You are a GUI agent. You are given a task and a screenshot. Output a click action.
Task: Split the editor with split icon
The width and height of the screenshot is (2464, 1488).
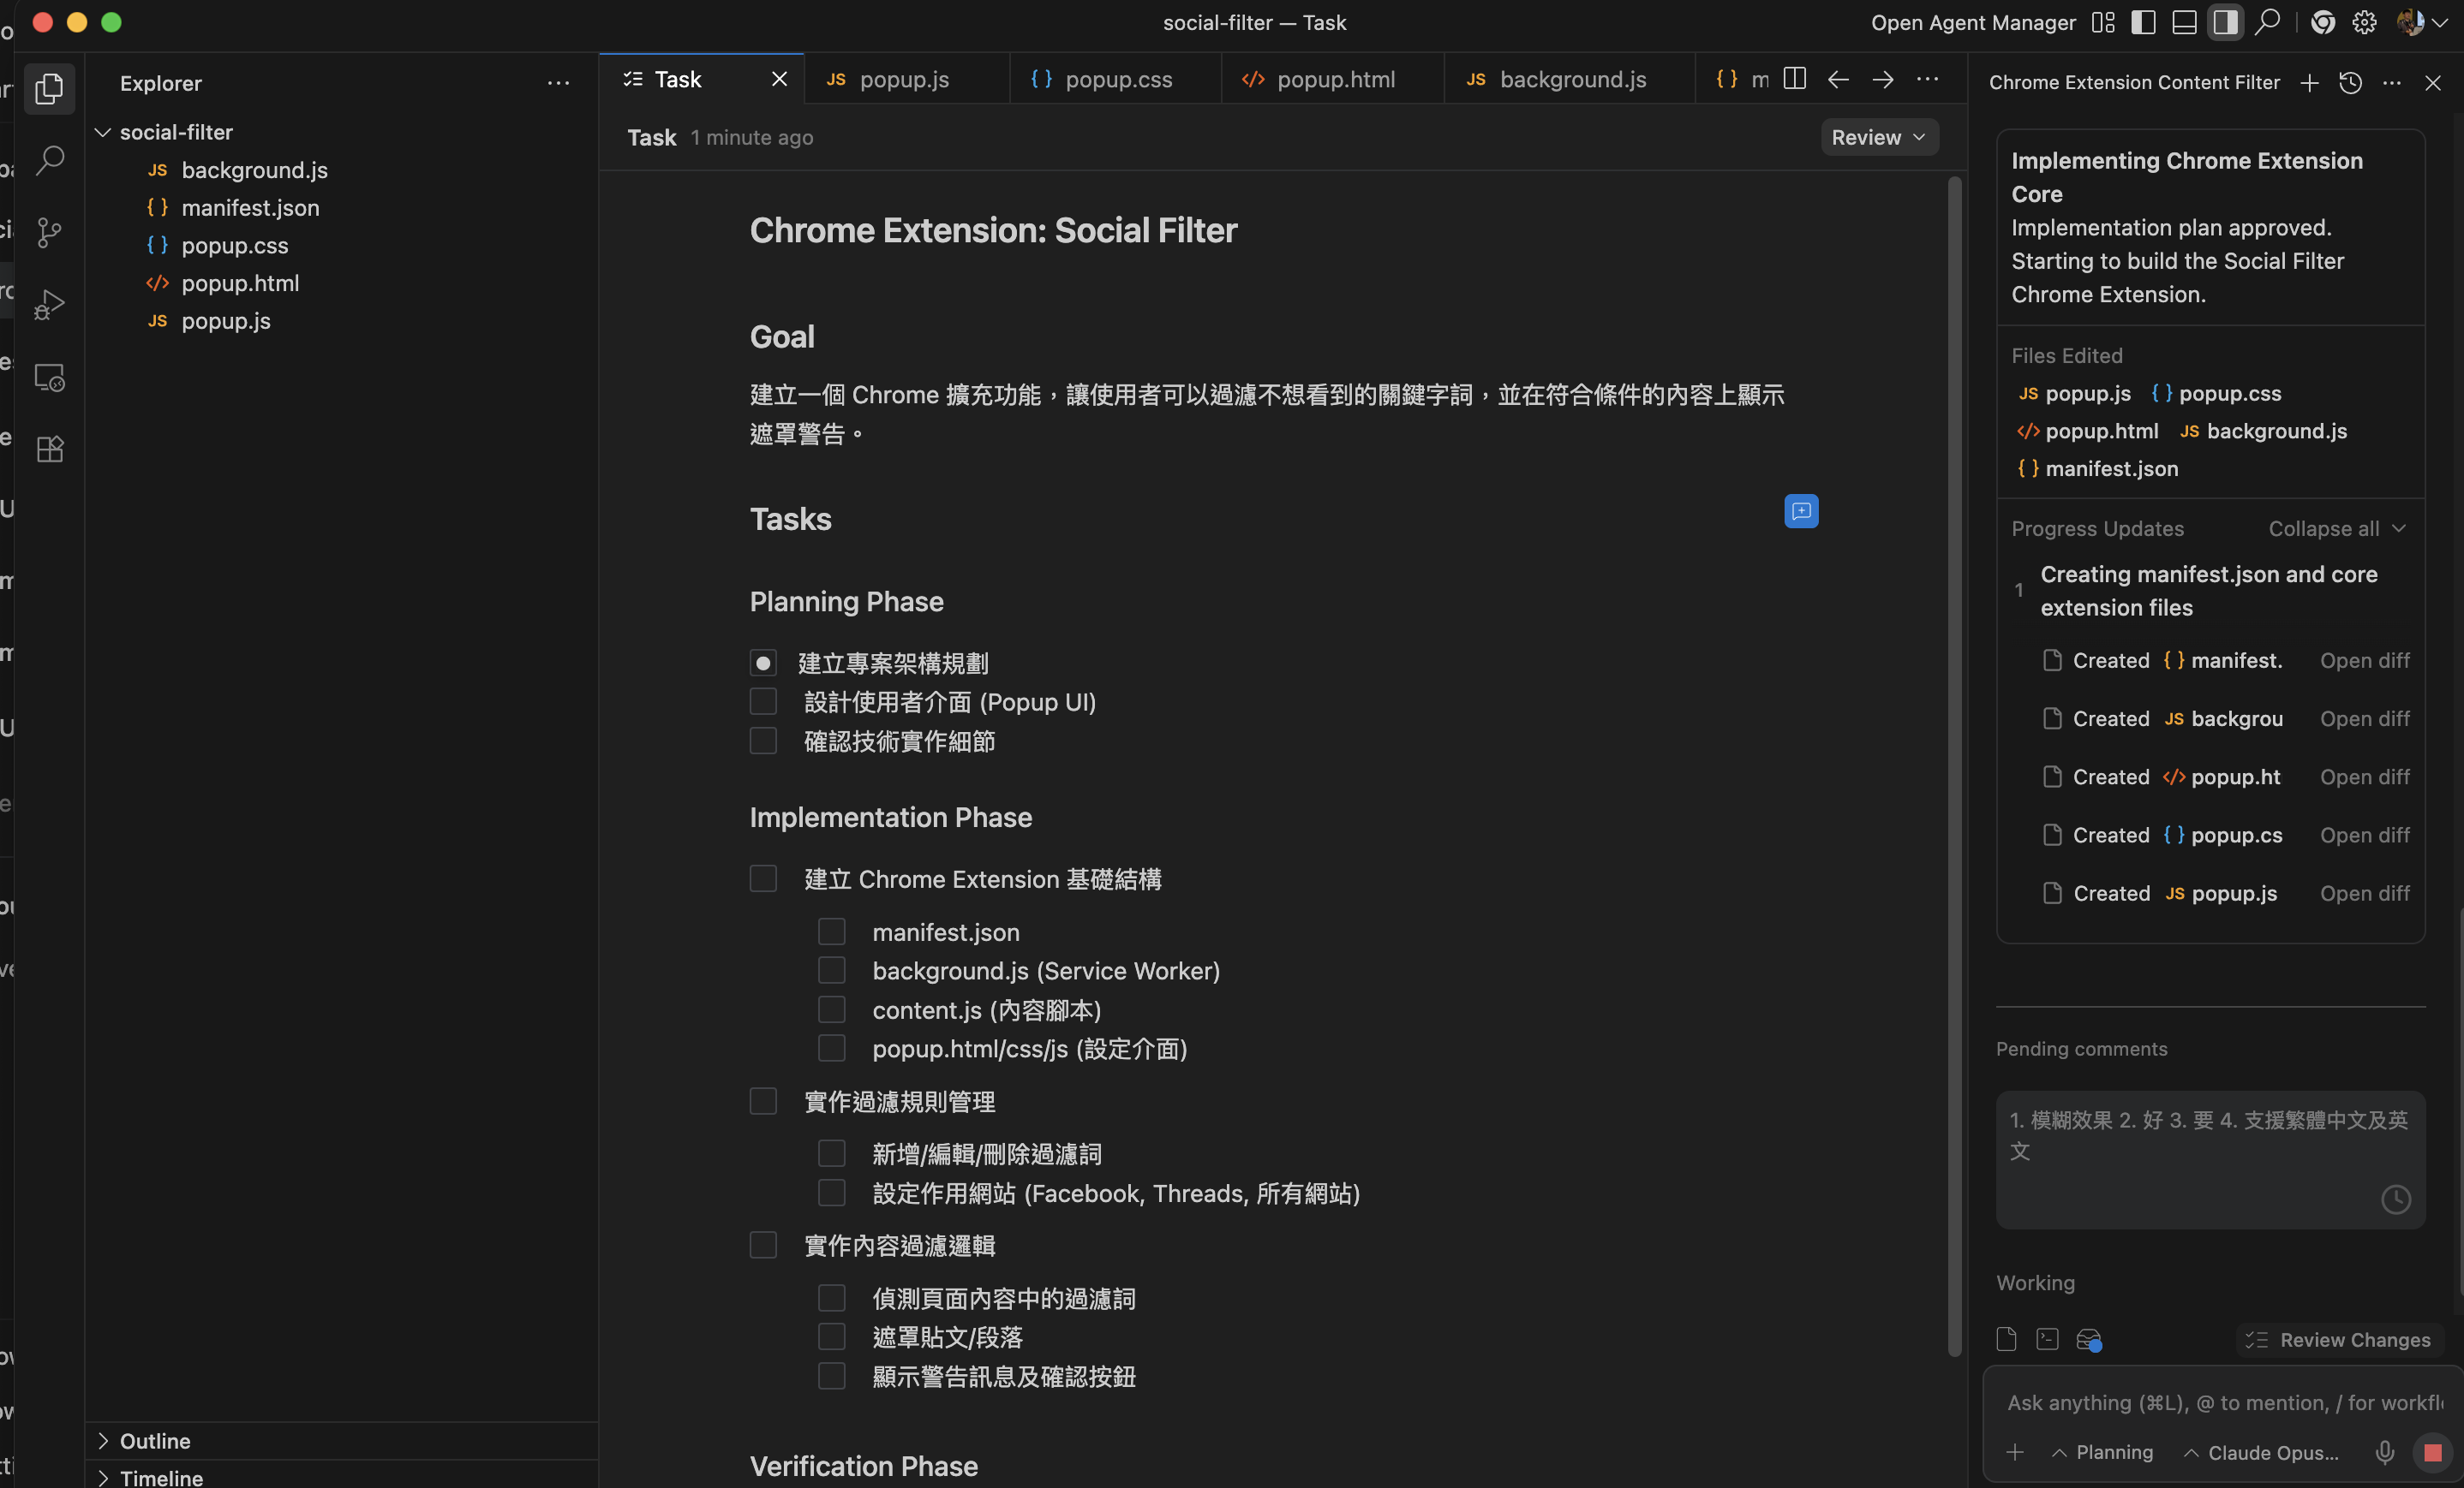1795,79
